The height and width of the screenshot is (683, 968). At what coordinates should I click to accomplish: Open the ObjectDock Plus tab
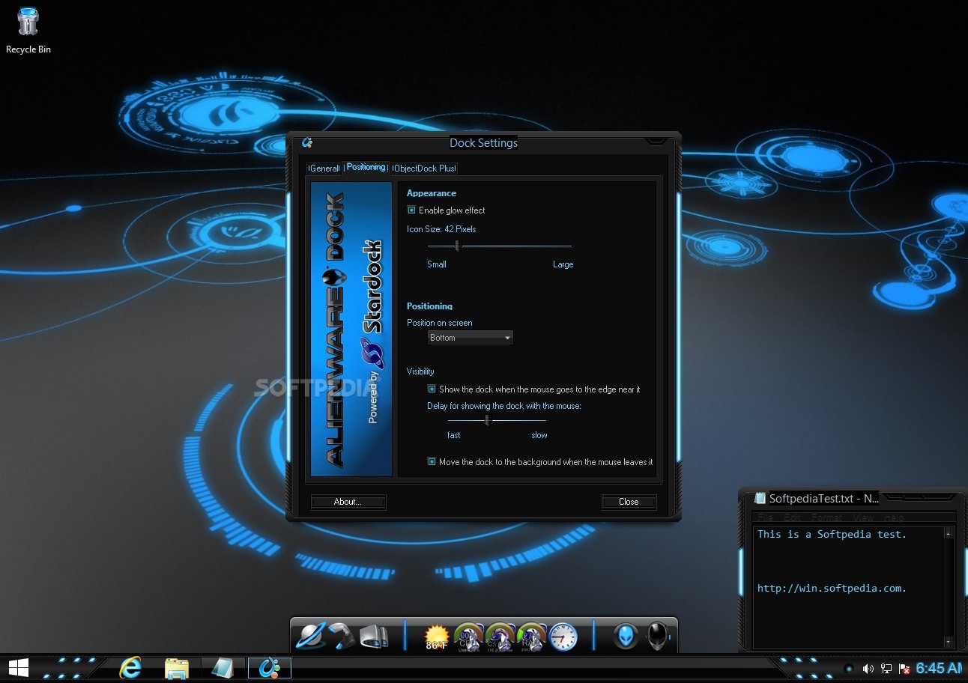point(424,169)
